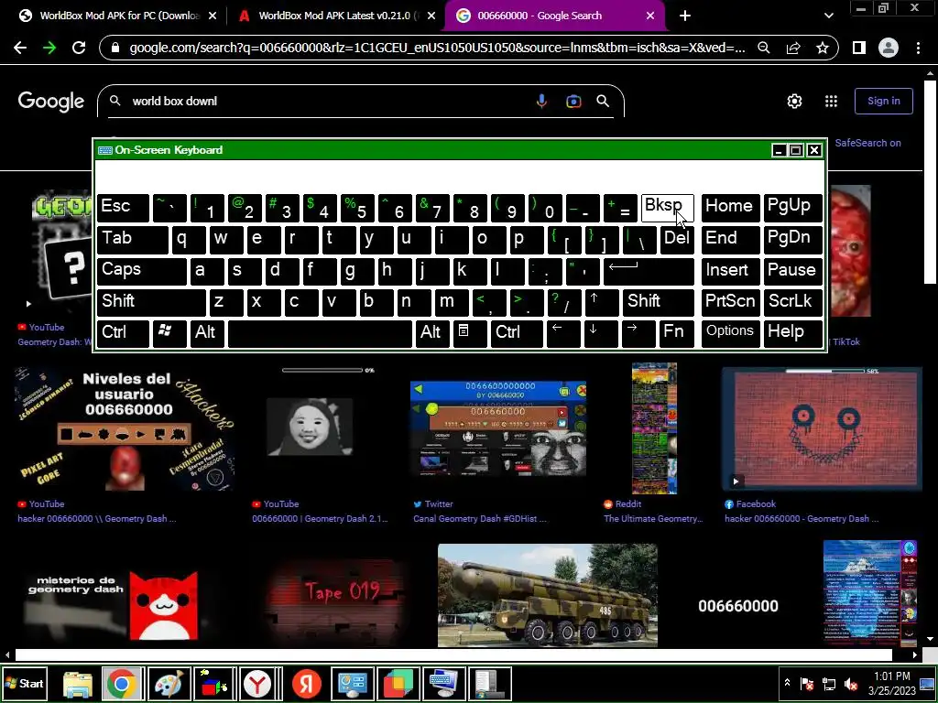Click Windows logo key on keyboard
The width and height of the screenshot is (938, 703).
169,333
